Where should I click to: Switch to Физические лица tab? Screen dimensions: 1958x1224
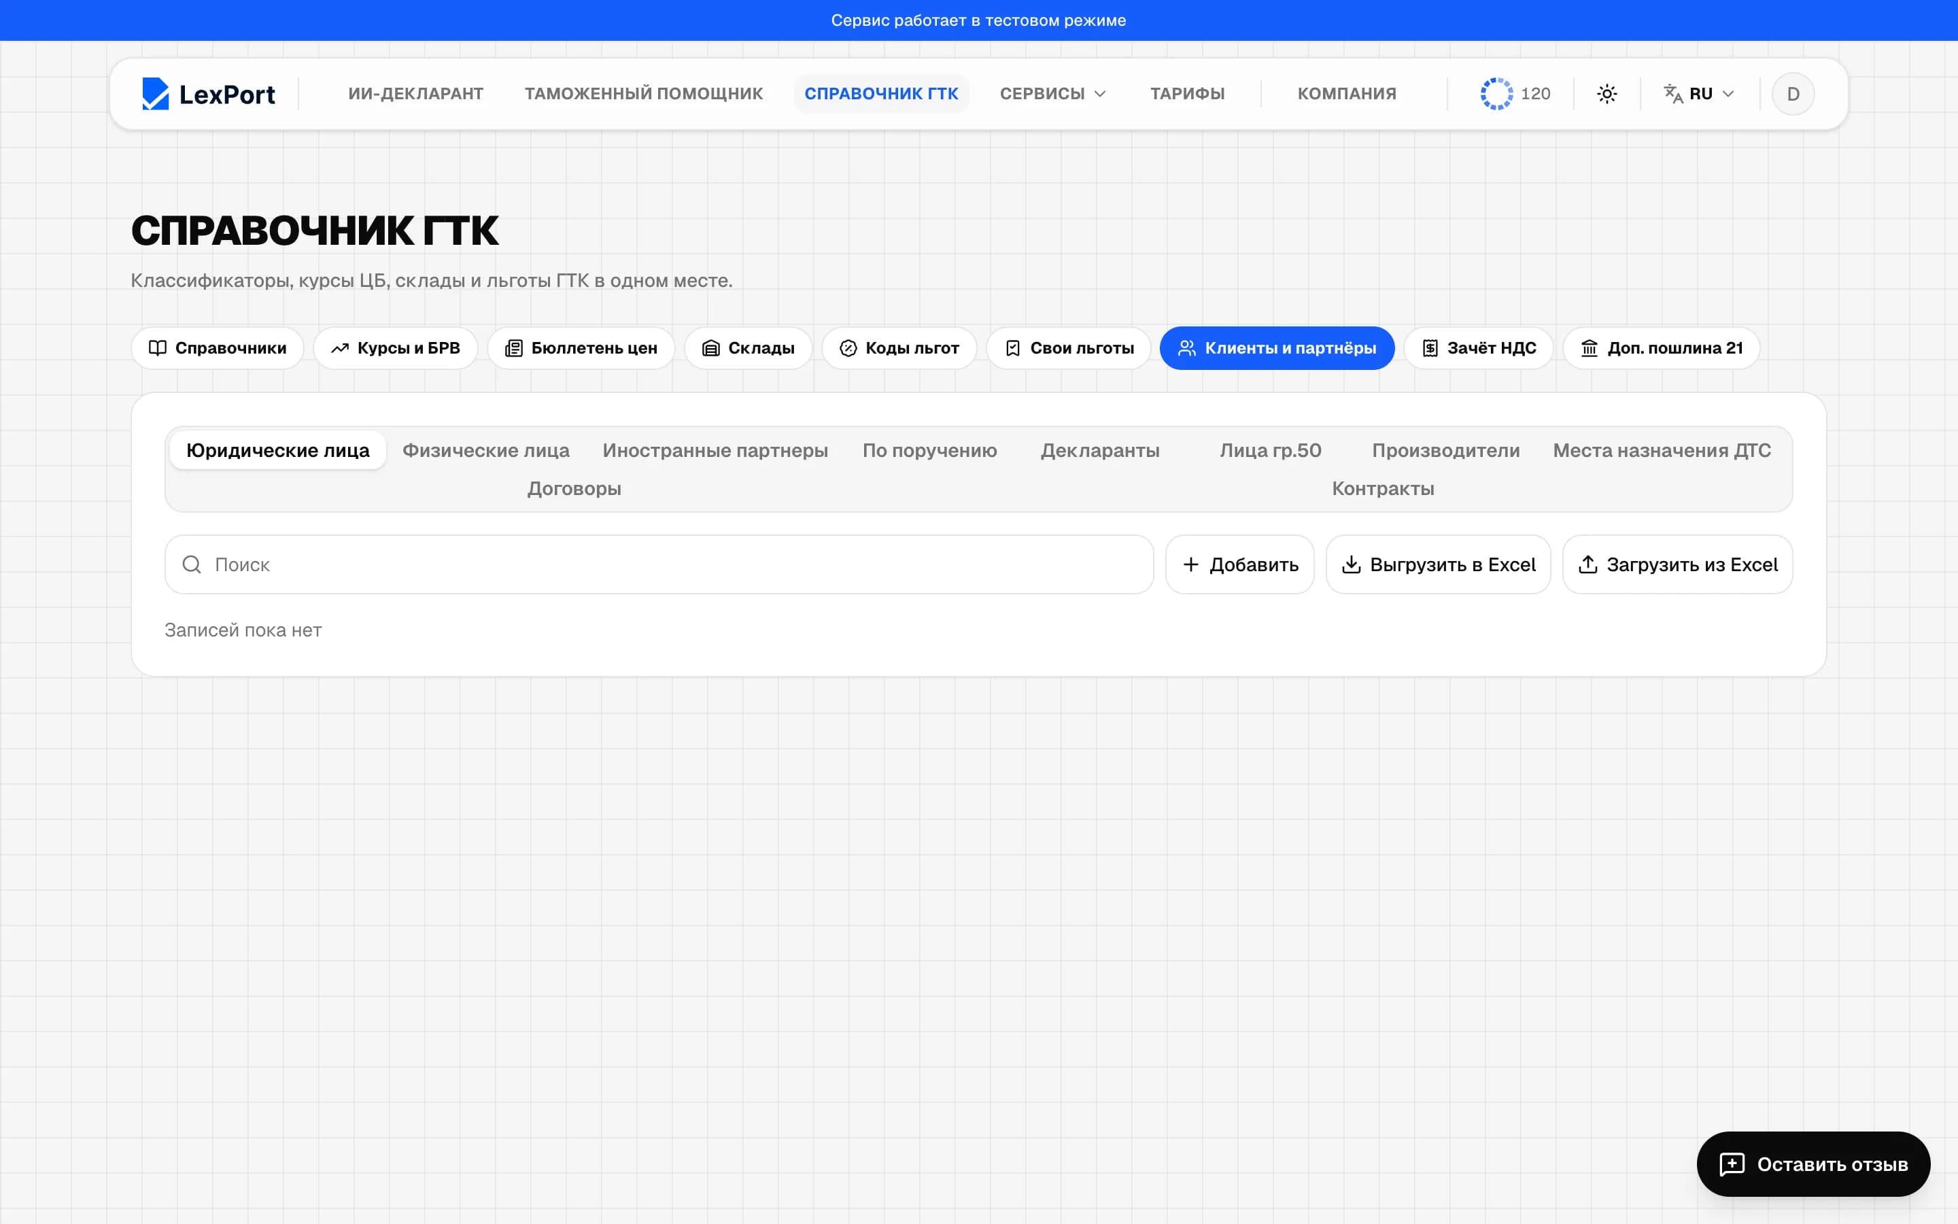click(486, 450)
